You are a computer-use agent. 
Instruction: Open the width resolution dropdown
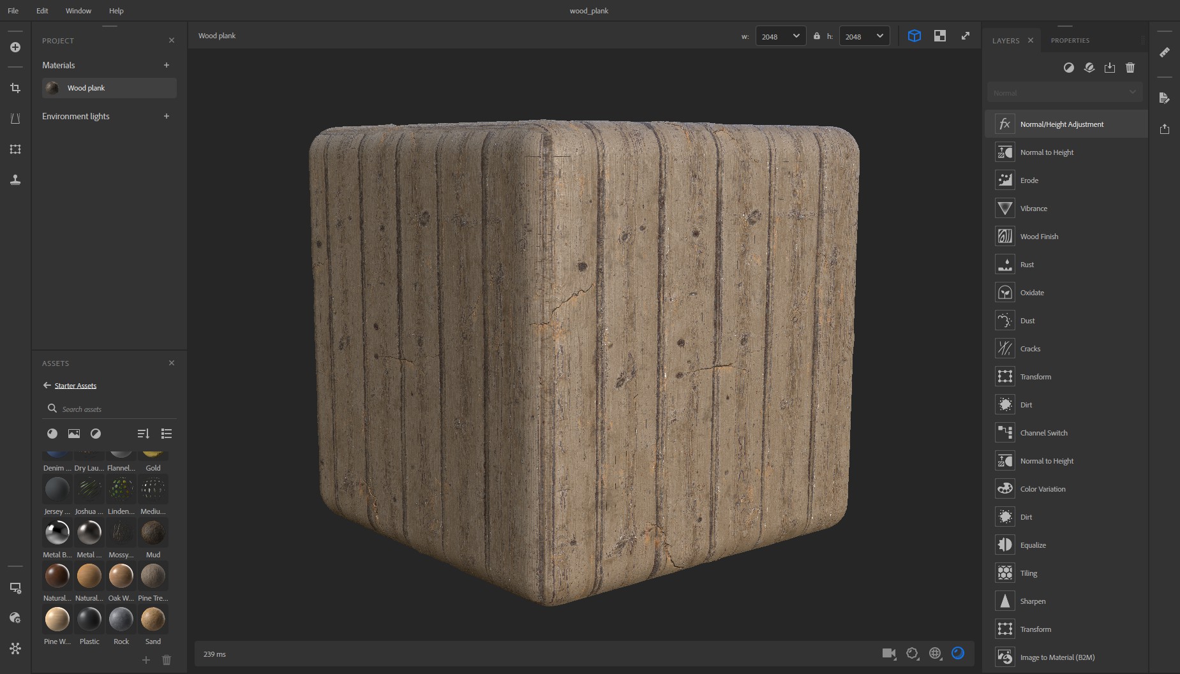[x=780, y=36]
